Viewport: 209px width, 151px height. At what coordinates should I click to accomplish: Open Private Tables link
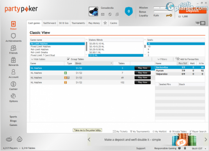pos(178,131)
